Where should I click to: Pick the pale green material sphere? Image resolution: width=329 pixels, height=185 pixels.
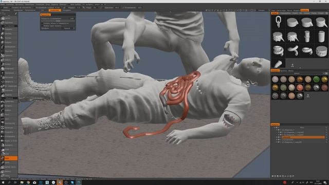(283, 87)
